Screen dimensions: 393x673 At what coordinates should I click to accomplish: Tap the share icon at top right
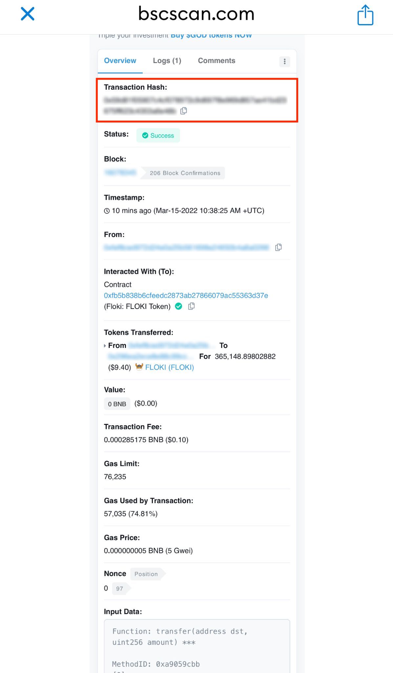(x=365, y=15)
